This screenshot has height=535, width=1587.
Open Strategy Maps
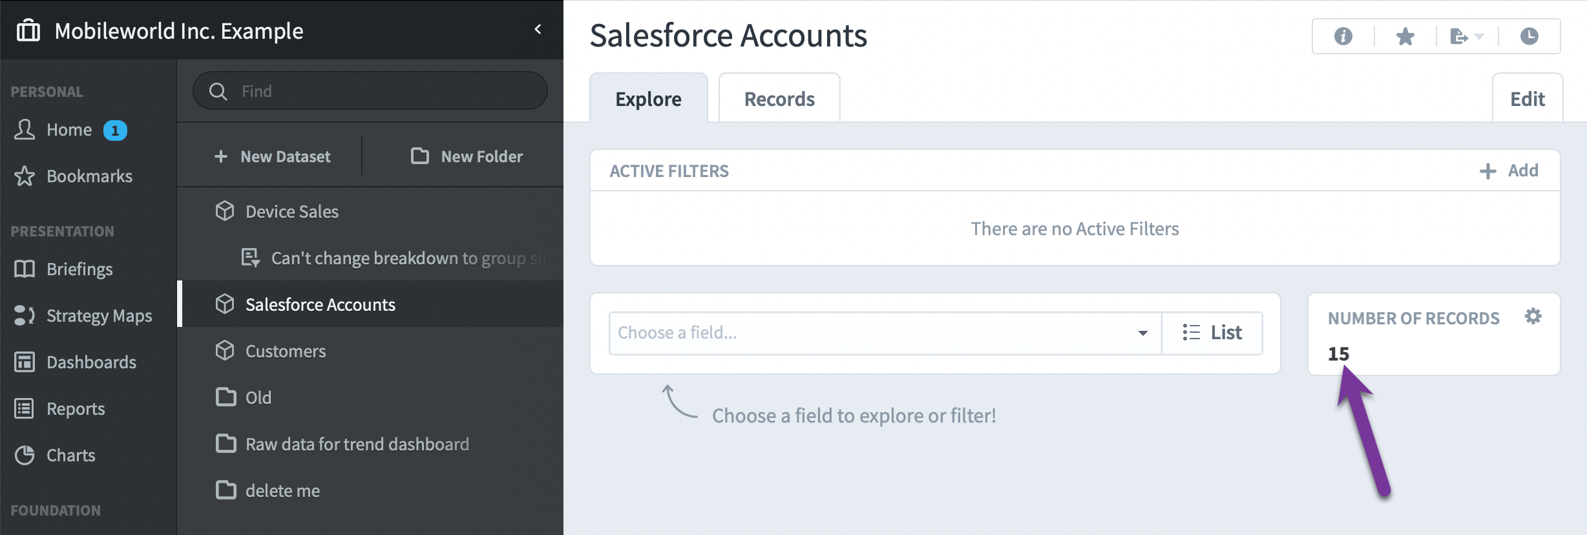tap(99, 315)
